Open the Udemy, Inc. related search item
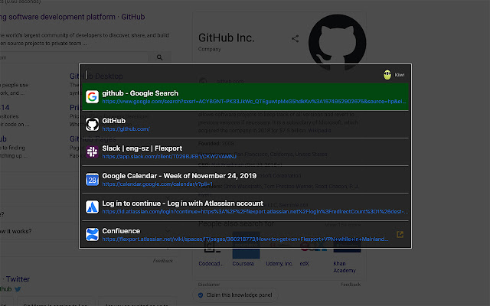Screen dimensions: 490x306 tap(279, 263)
